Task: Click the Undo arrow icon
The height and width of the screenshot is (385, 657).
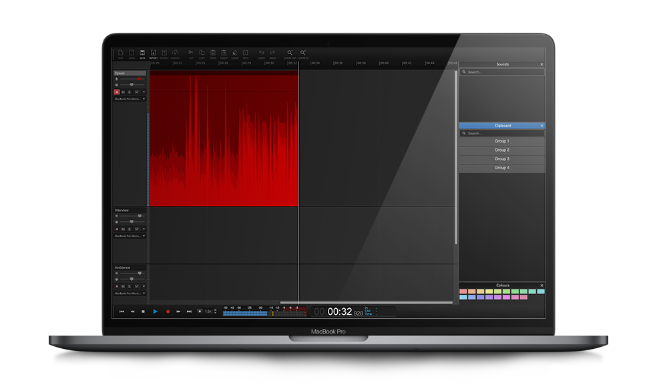Action: [x=261, y=53]
